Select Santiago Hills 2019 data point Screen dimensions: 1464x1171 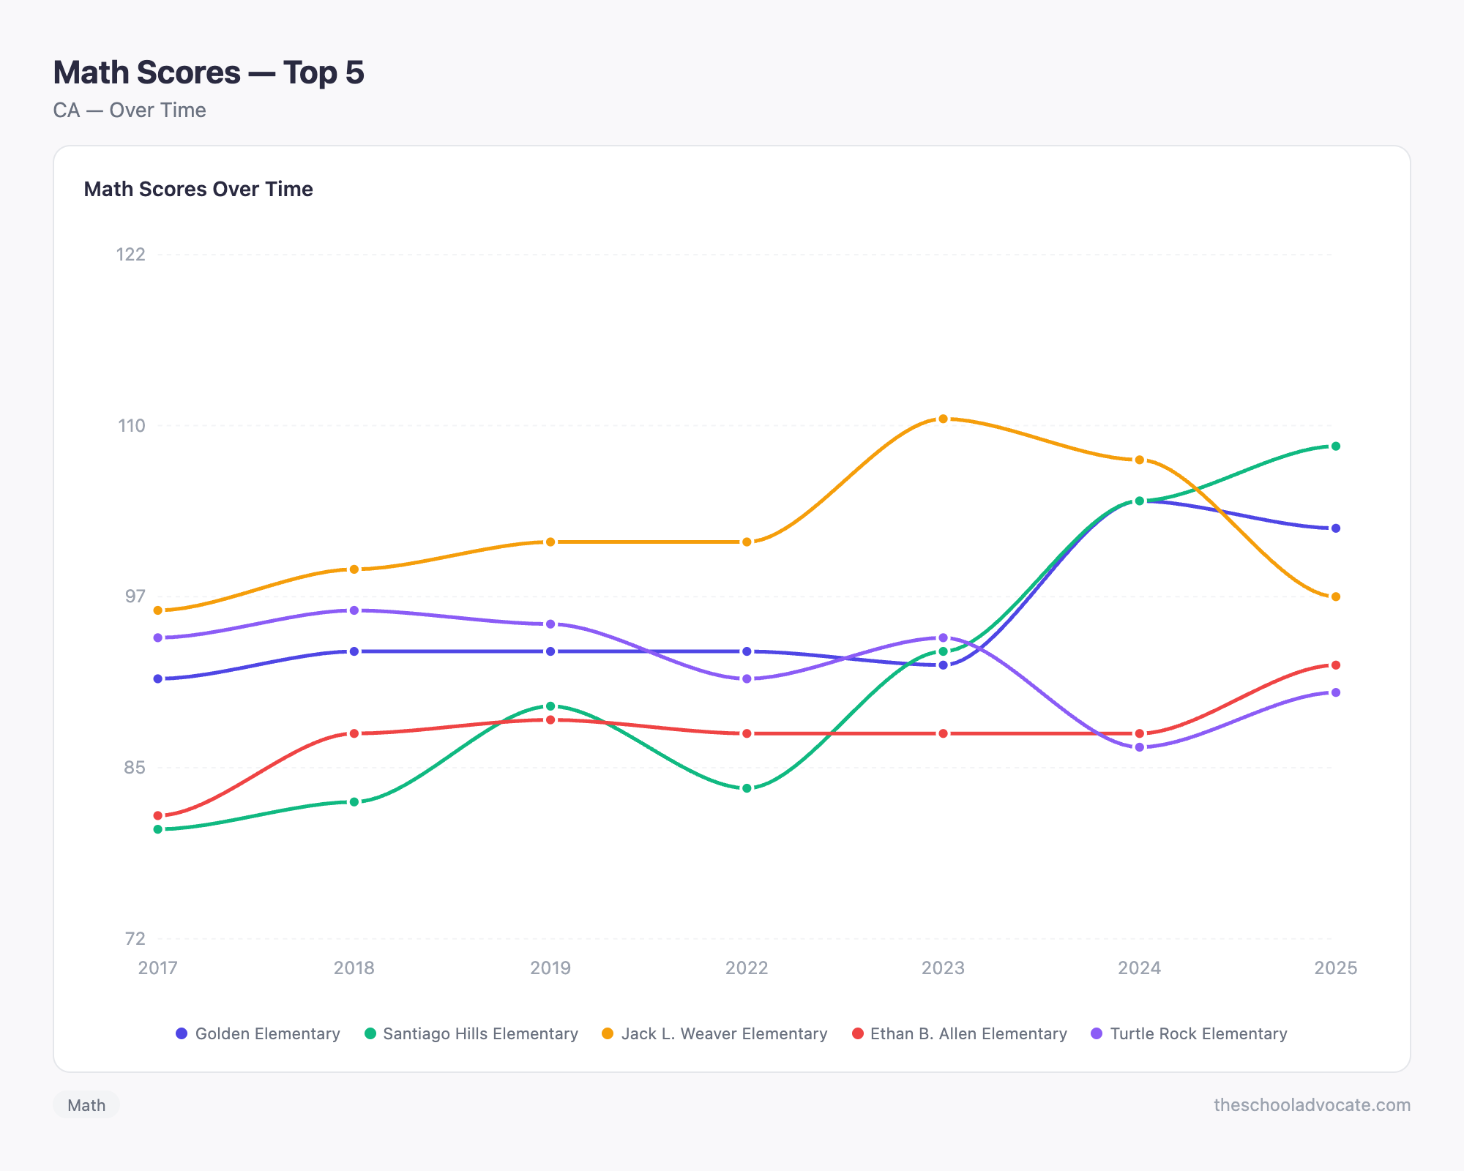[550, 706]
